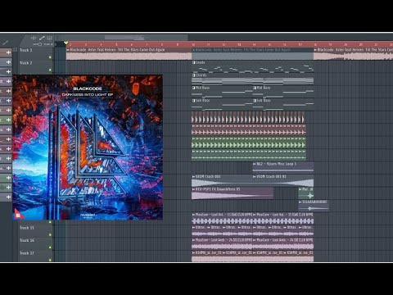The image size is (393, 295).
Task: Open the clip menu of the first Sub Bass pattern
Action: (x=193, y=101)
